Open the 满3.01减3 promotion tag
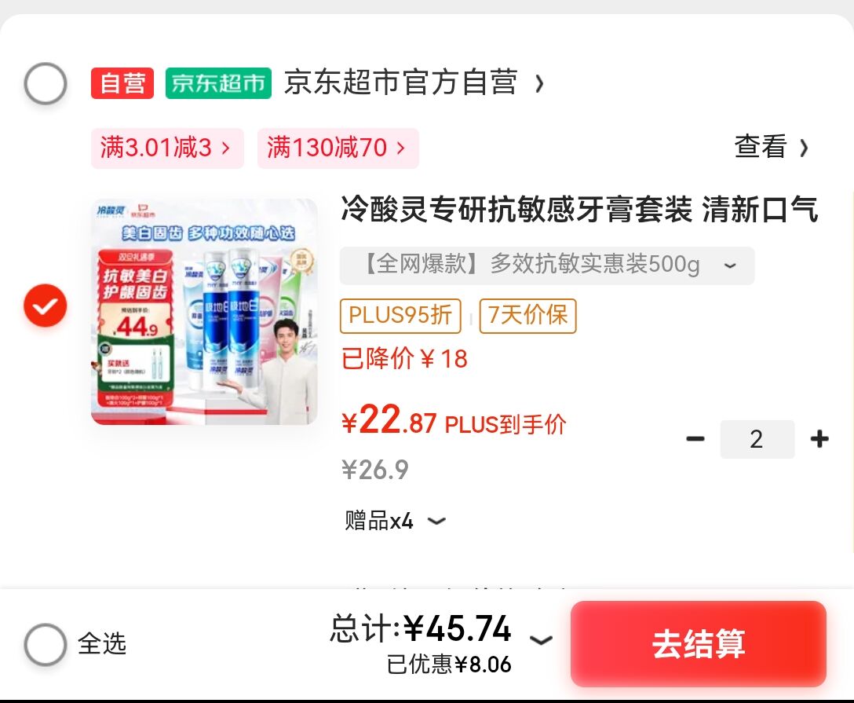The image size is (854, 703). [x=167, y=148]
